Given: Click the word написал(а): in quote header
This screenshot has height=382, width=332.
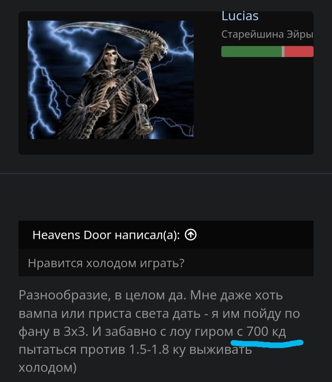Looking at the screenshot, I should coord(148,235).
